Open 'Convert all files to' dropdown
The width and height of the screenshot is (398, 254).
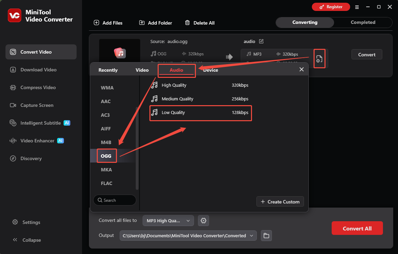[x=168, y=221]
